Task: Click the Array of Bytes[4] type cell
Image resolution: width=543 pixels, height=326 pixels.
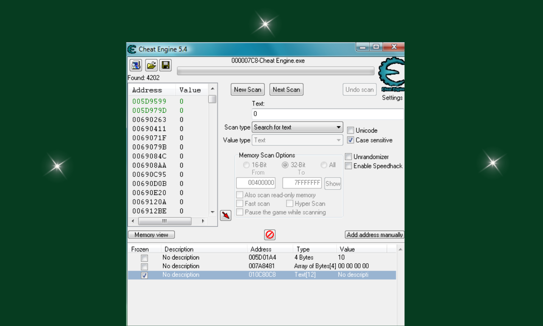Action: pyautogui.click(x=315, y=266)
